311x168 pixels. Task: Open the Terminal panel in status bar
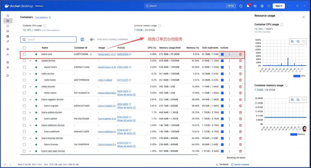point(222,164)
